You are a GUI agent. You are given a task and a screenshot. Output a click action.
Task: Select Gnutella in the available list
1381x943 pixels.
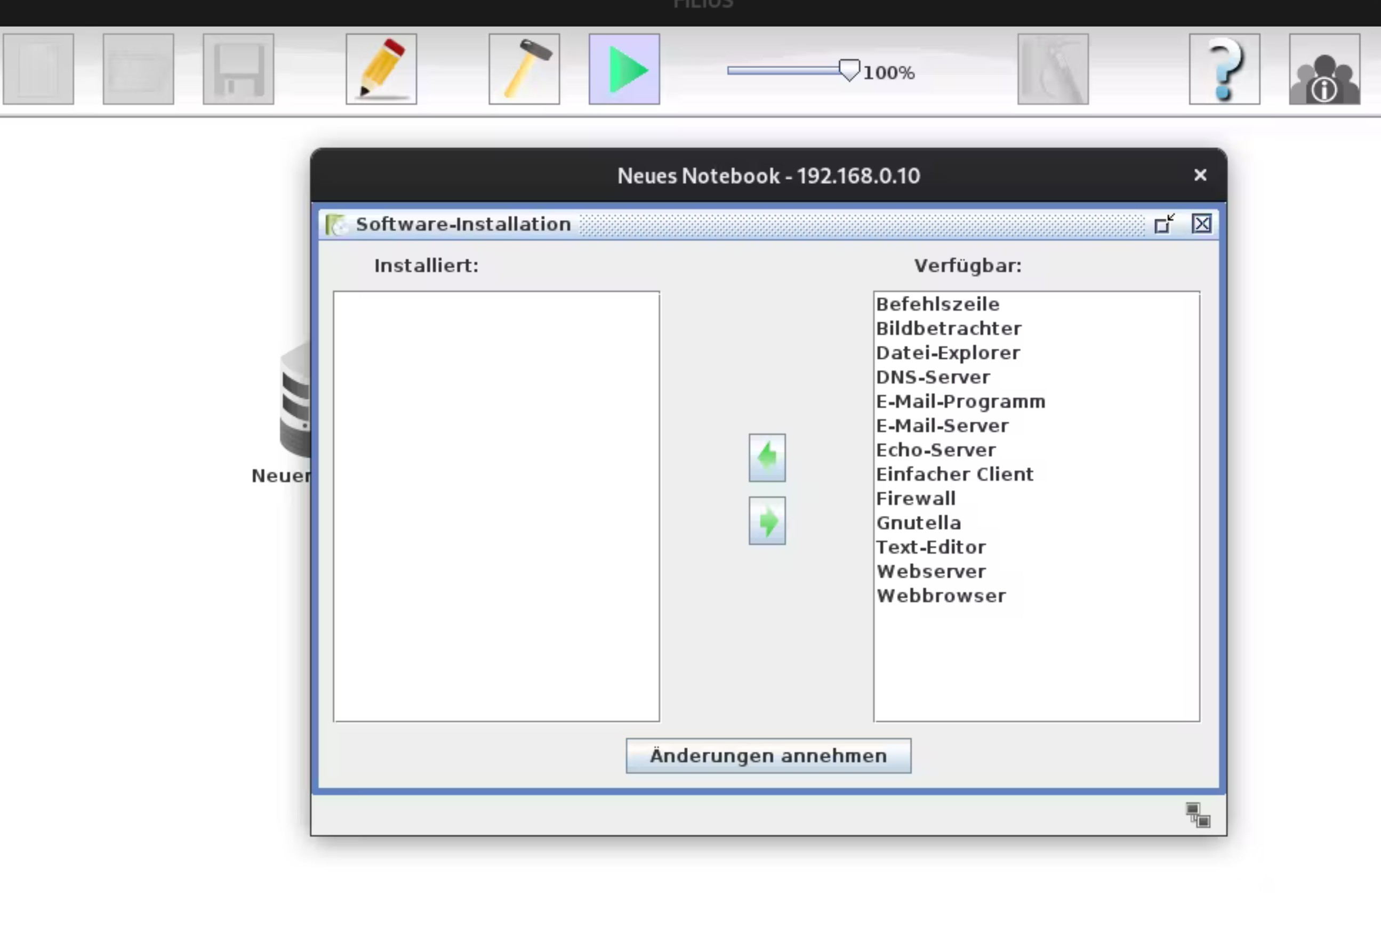[x=1037, y=522]
